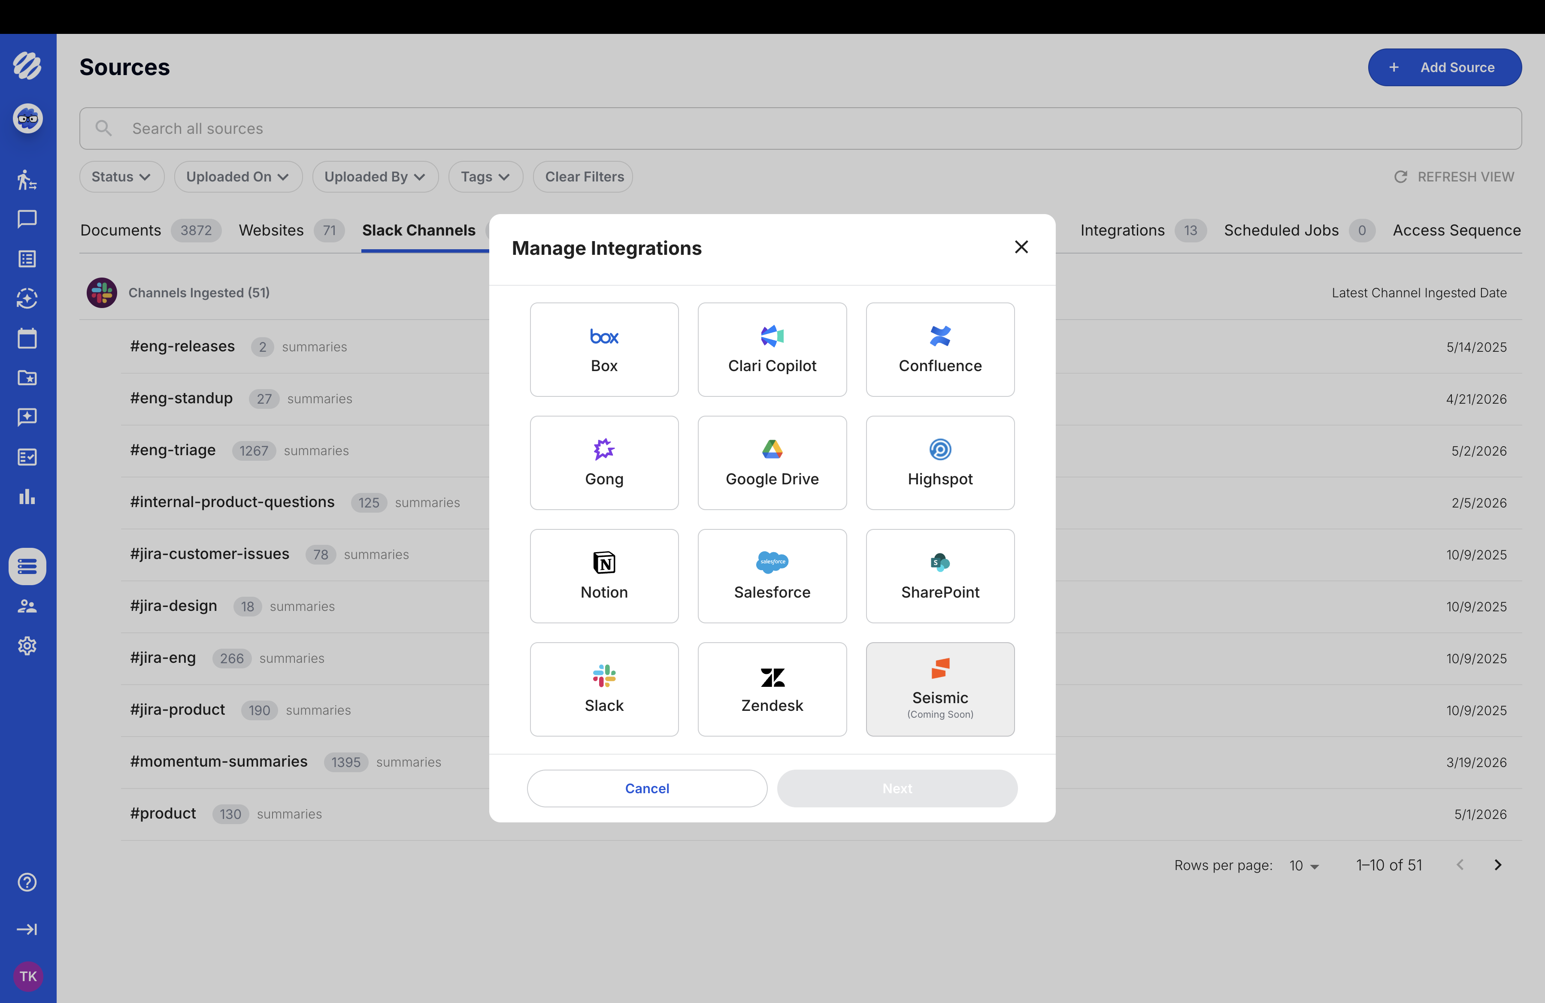Expand the sidebar with arrow icon
The height and width of the screenshot is (1003, 1545).
tap(27, 929)
